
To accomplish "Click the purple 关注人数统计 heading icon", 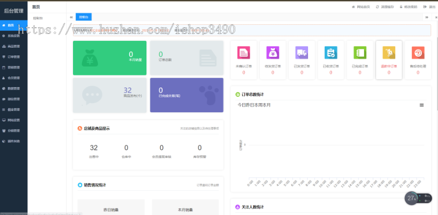I will tap(237, 207).
